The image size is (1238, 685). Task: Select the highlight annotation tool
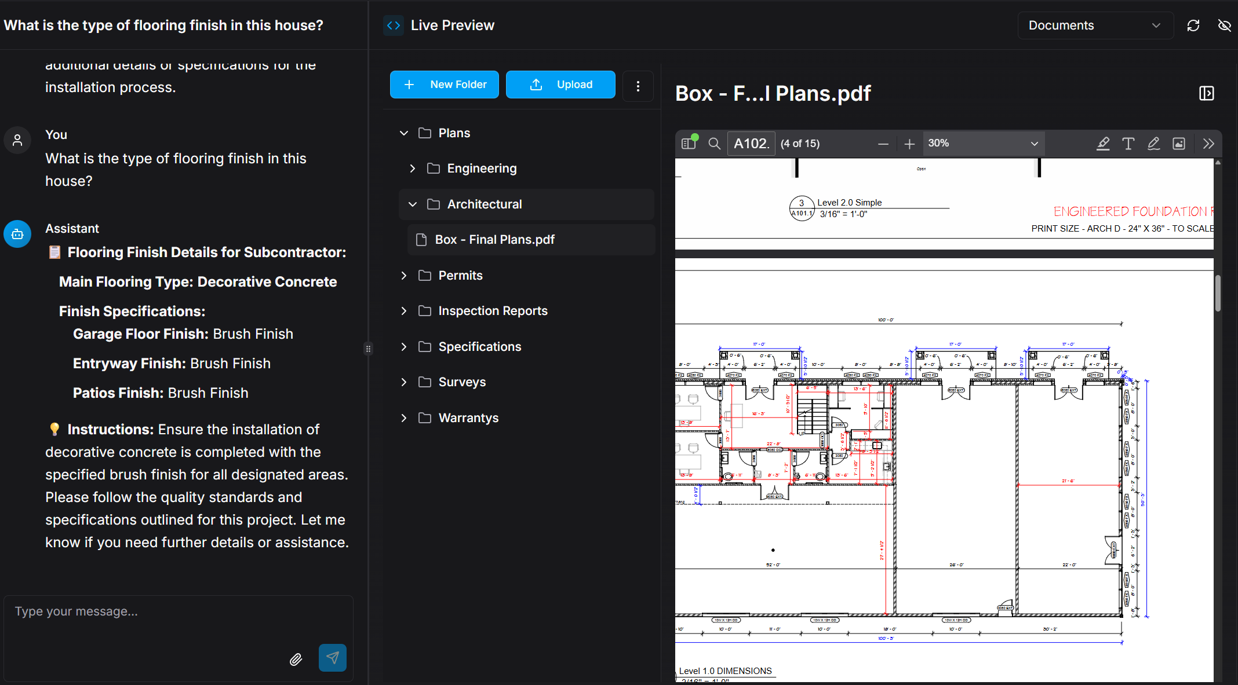click(1103, 144)
